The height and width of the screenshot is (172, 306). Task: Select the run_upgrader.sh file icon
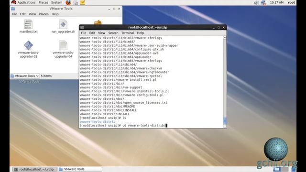pyautogui.click(x=63, y=24)
